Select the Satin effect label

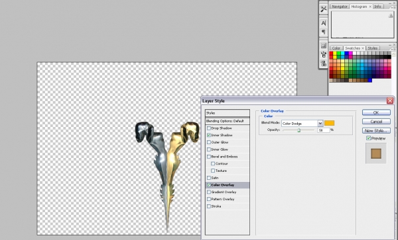[215, 178]
